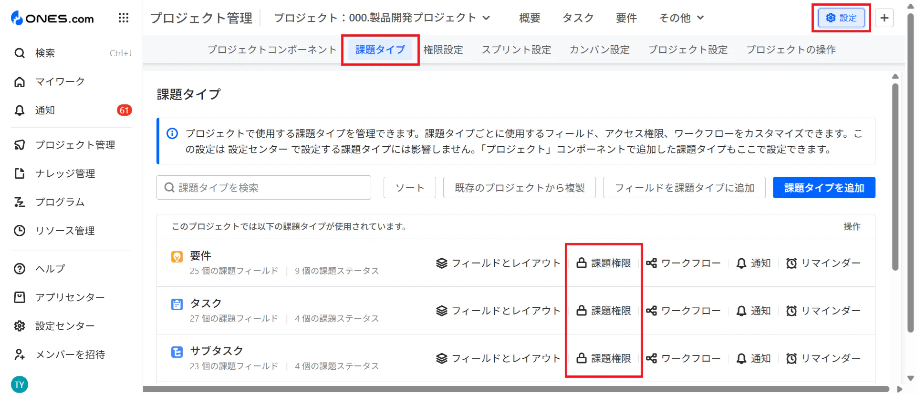916x394 pixels.
Task: Click the bottom horizontal scrollbar
Action: point(516,389)
